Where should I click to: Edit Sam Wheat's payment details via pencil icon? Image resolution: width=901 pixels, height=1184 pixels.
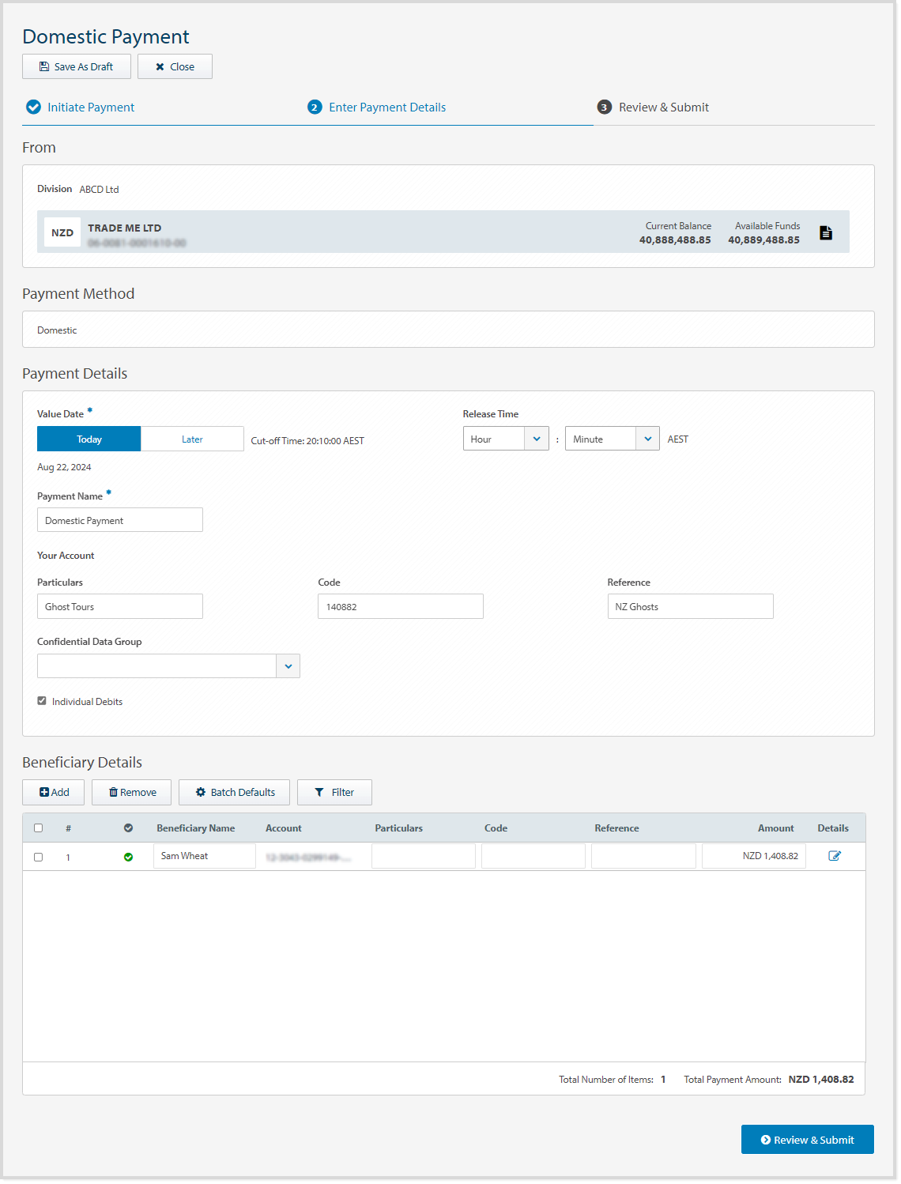pos(834,855)
